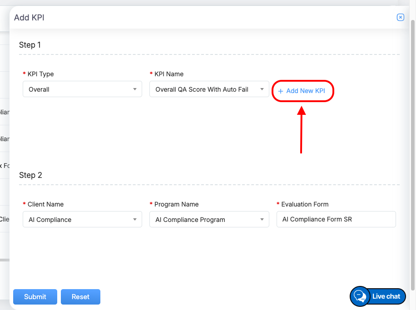Expand the KPI Name dropdown arrow

[x=262, y=89]
